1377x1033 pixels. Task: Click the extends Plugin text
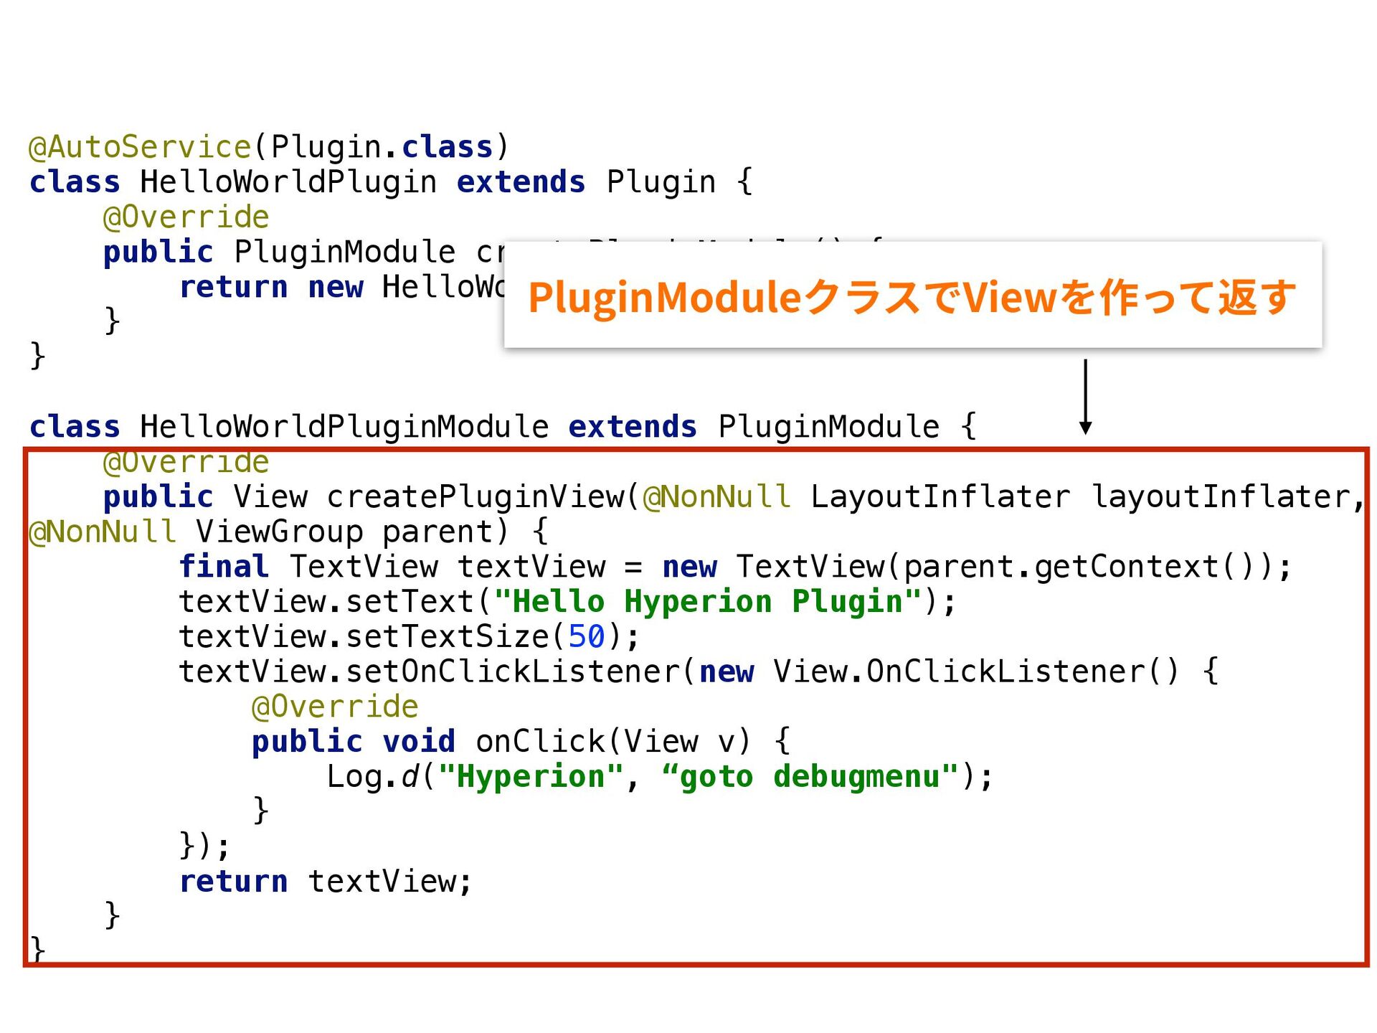(586, 182)
